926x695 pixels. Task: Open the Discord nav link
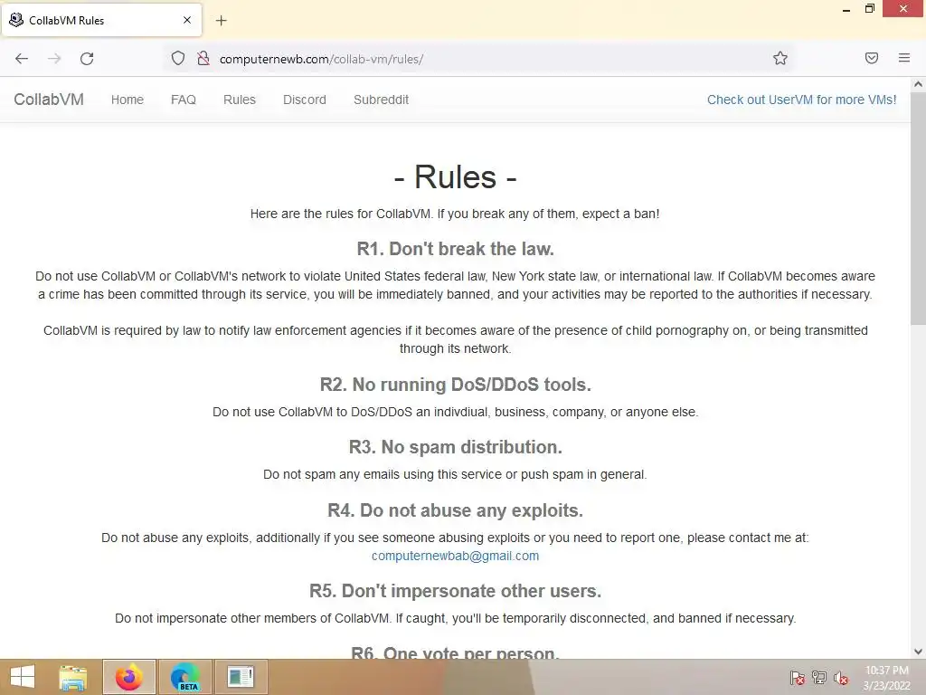point(304,100)
